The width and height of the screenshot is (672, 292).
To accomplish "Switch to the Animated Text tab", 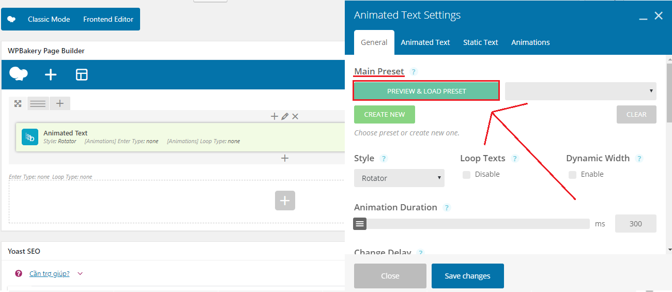I will pos(425,42).
